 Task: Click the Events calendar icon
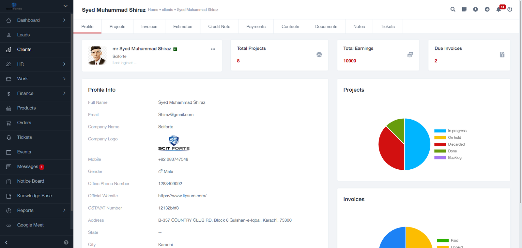tap(9, 152)
